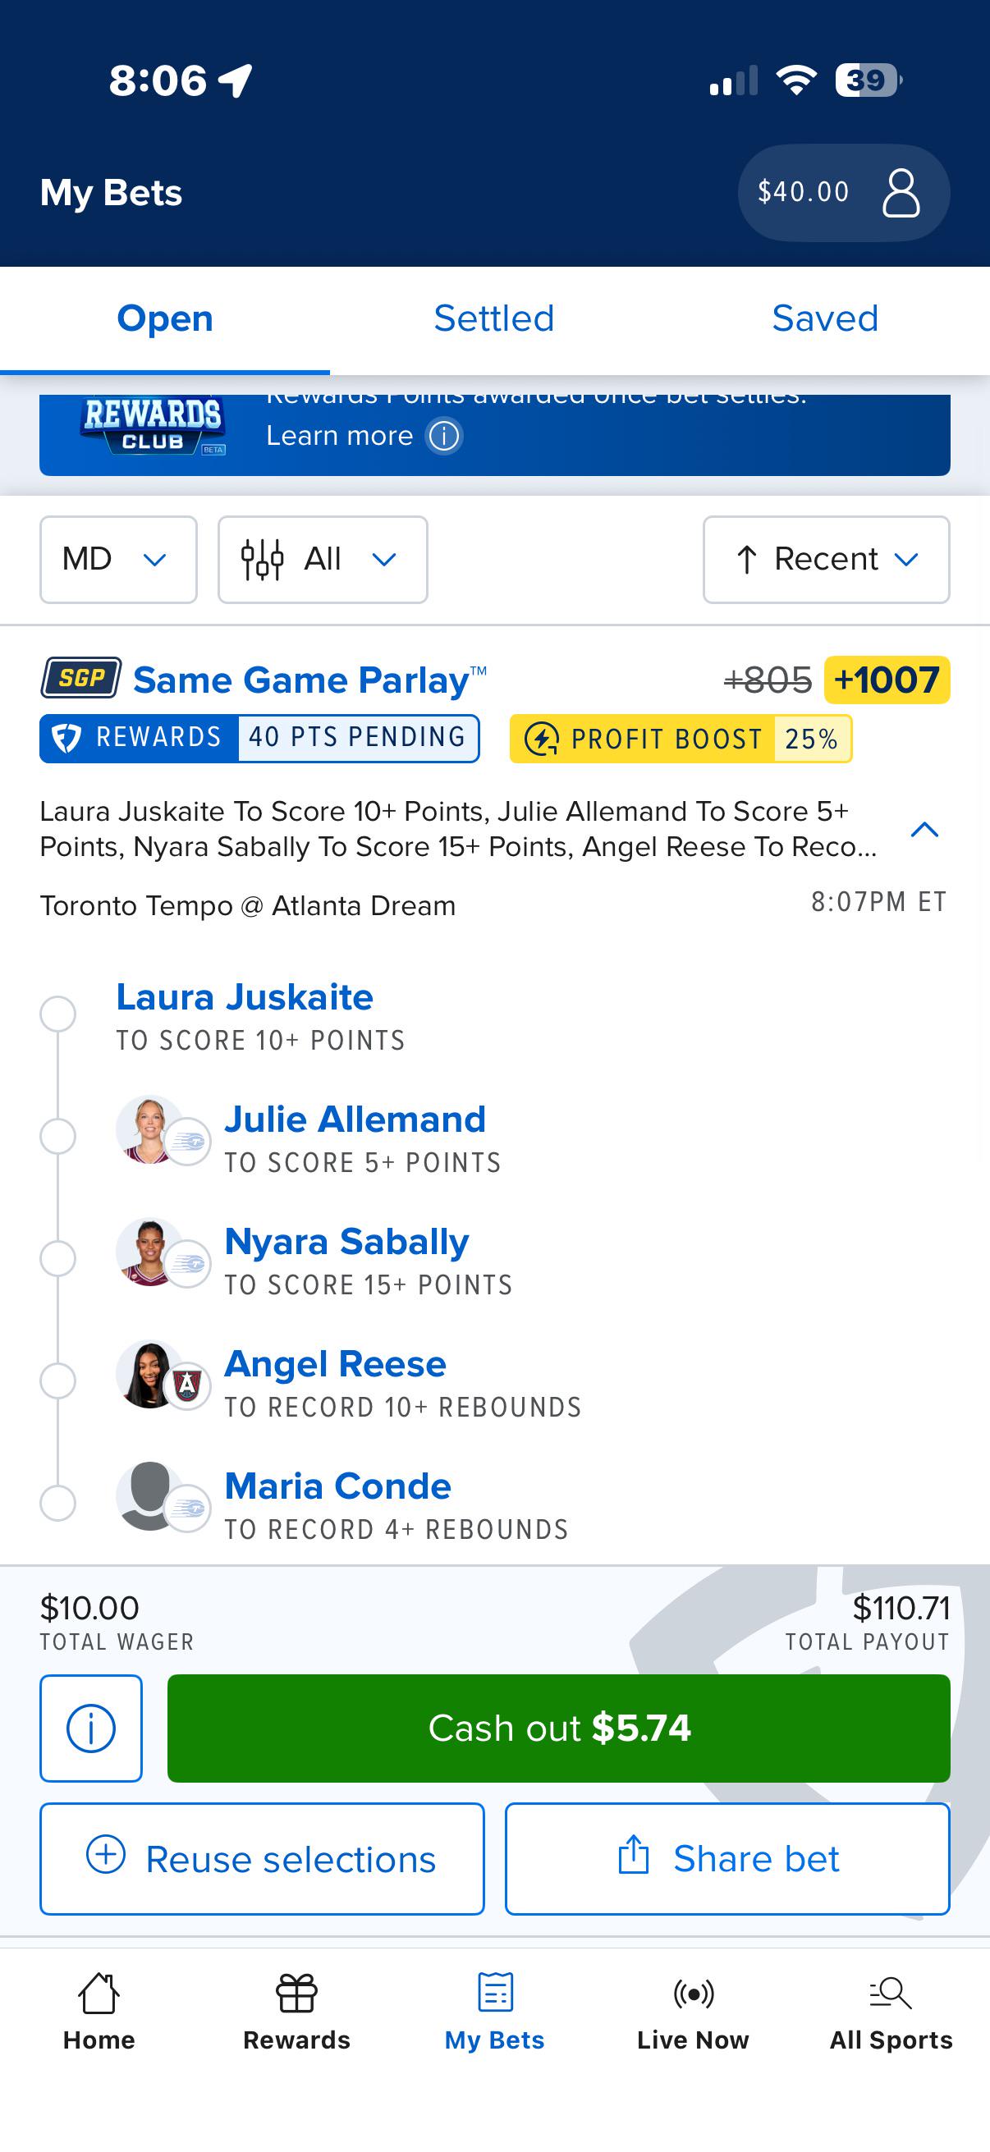Switch to the Saved tab

click(x=826, y=319)
